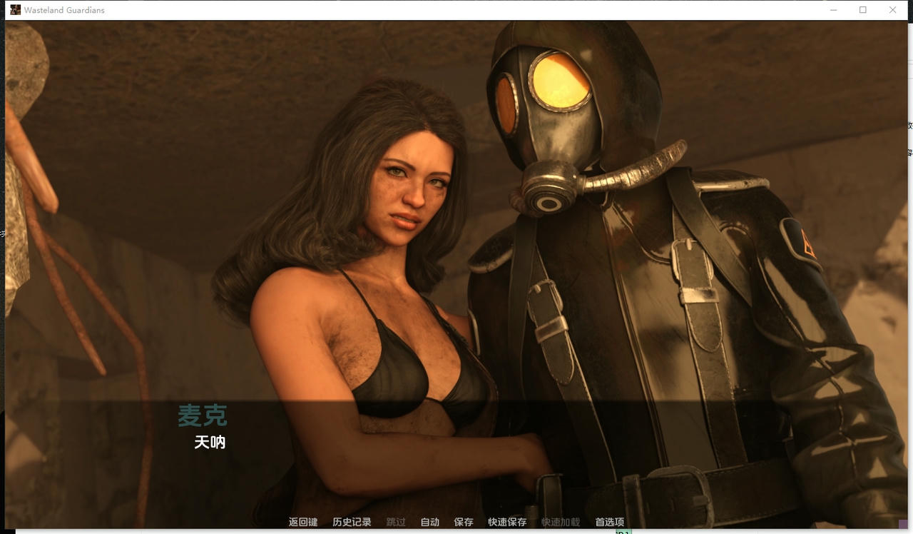Click the Wasteland Guardians icon in the title bar
This screenshot has width=913, height=534.
(16, 9)
